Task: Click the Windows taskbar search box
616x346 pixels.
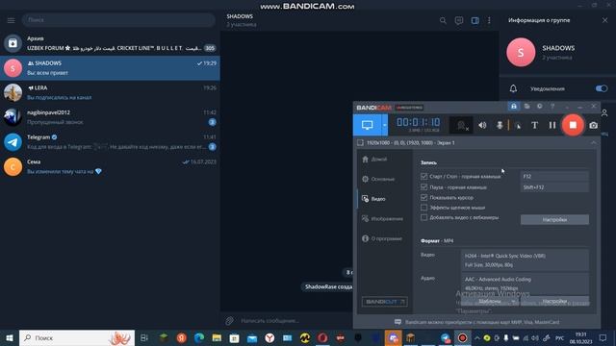Action: pyautogui.click(x=77, y=337)
